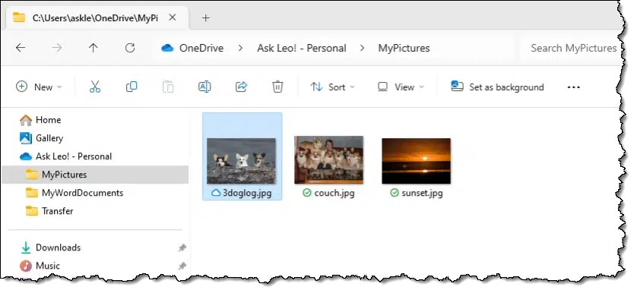637x293 pixels.
Task: Click the Cut scissors icon
Action: point(95,87)
